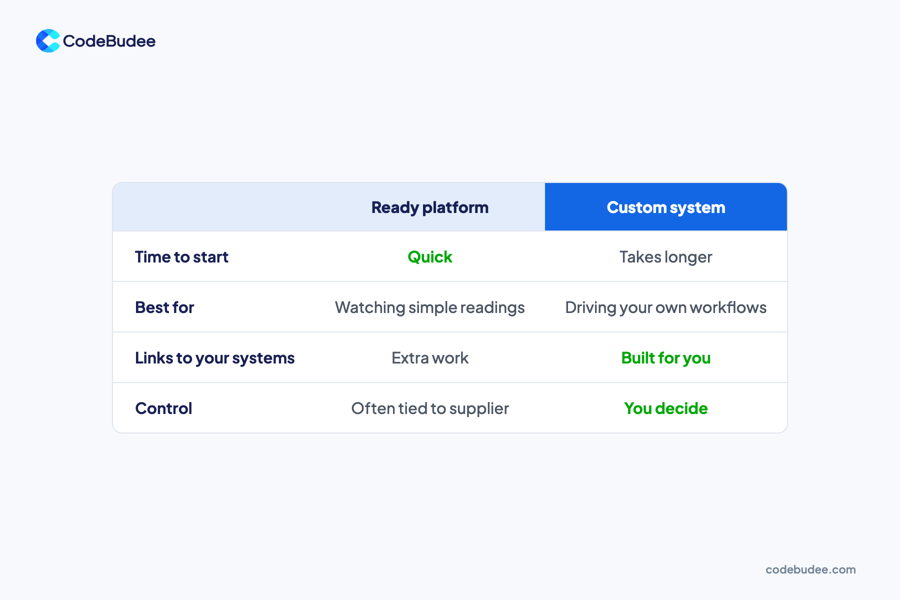This screenshot has width=900, height=600.
Task: Select the Ready platform column header
Action: [430, 207]
